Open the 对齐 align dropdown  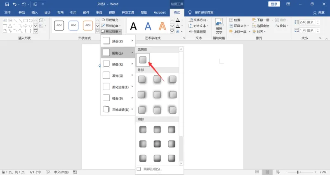[x=259, y=32]
